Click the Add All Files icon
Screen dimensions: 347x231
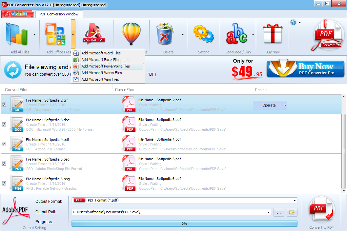[17, 34]
